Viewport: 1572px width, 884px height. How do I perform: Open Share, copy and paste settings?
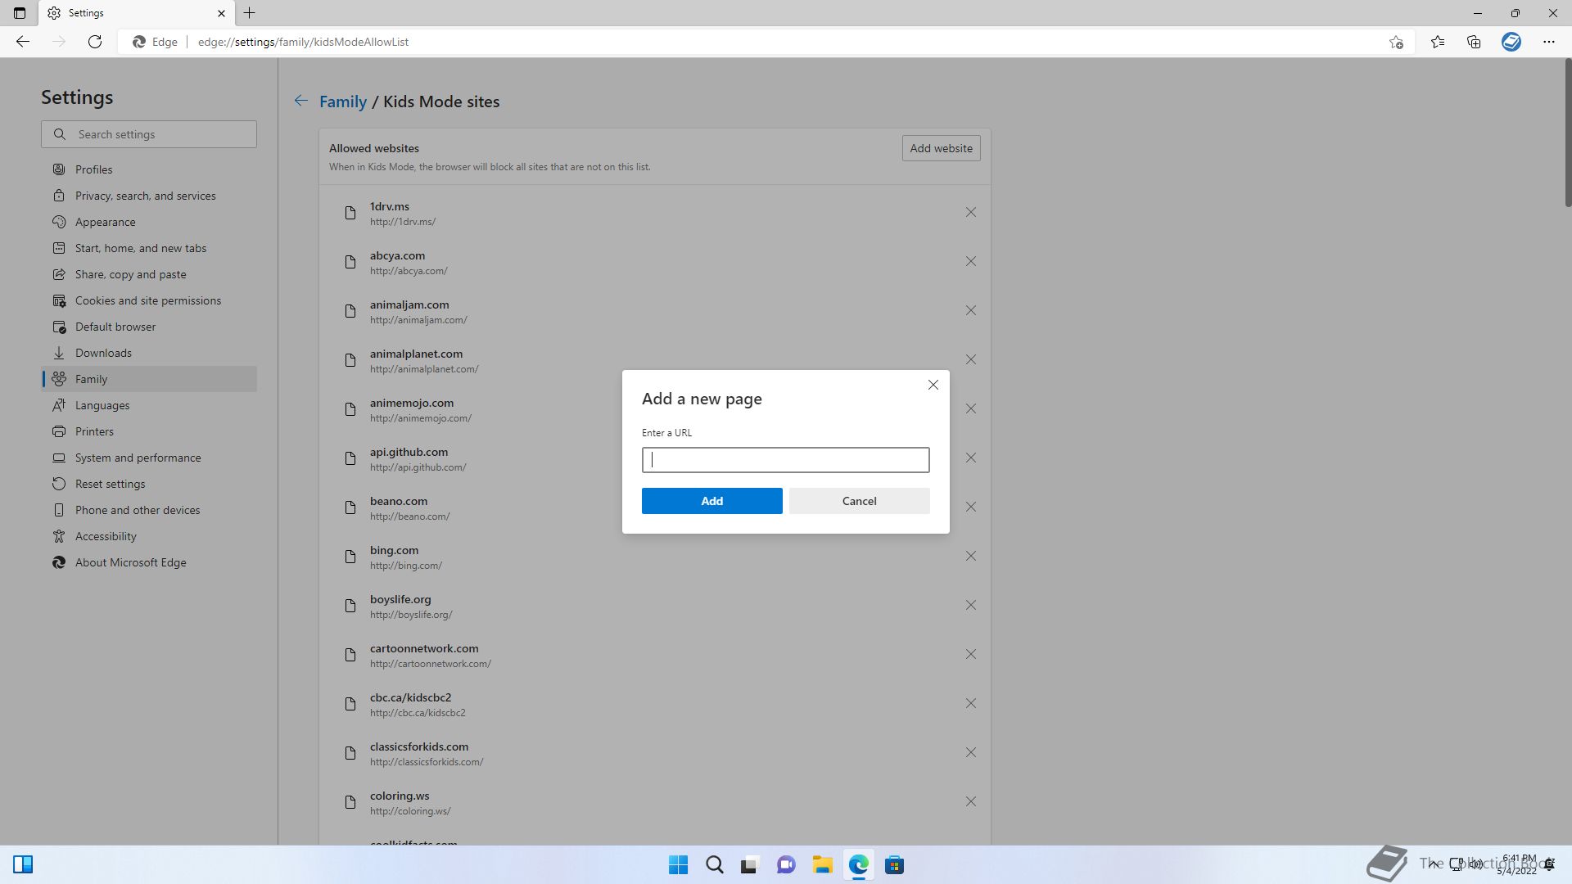[149, 274]
